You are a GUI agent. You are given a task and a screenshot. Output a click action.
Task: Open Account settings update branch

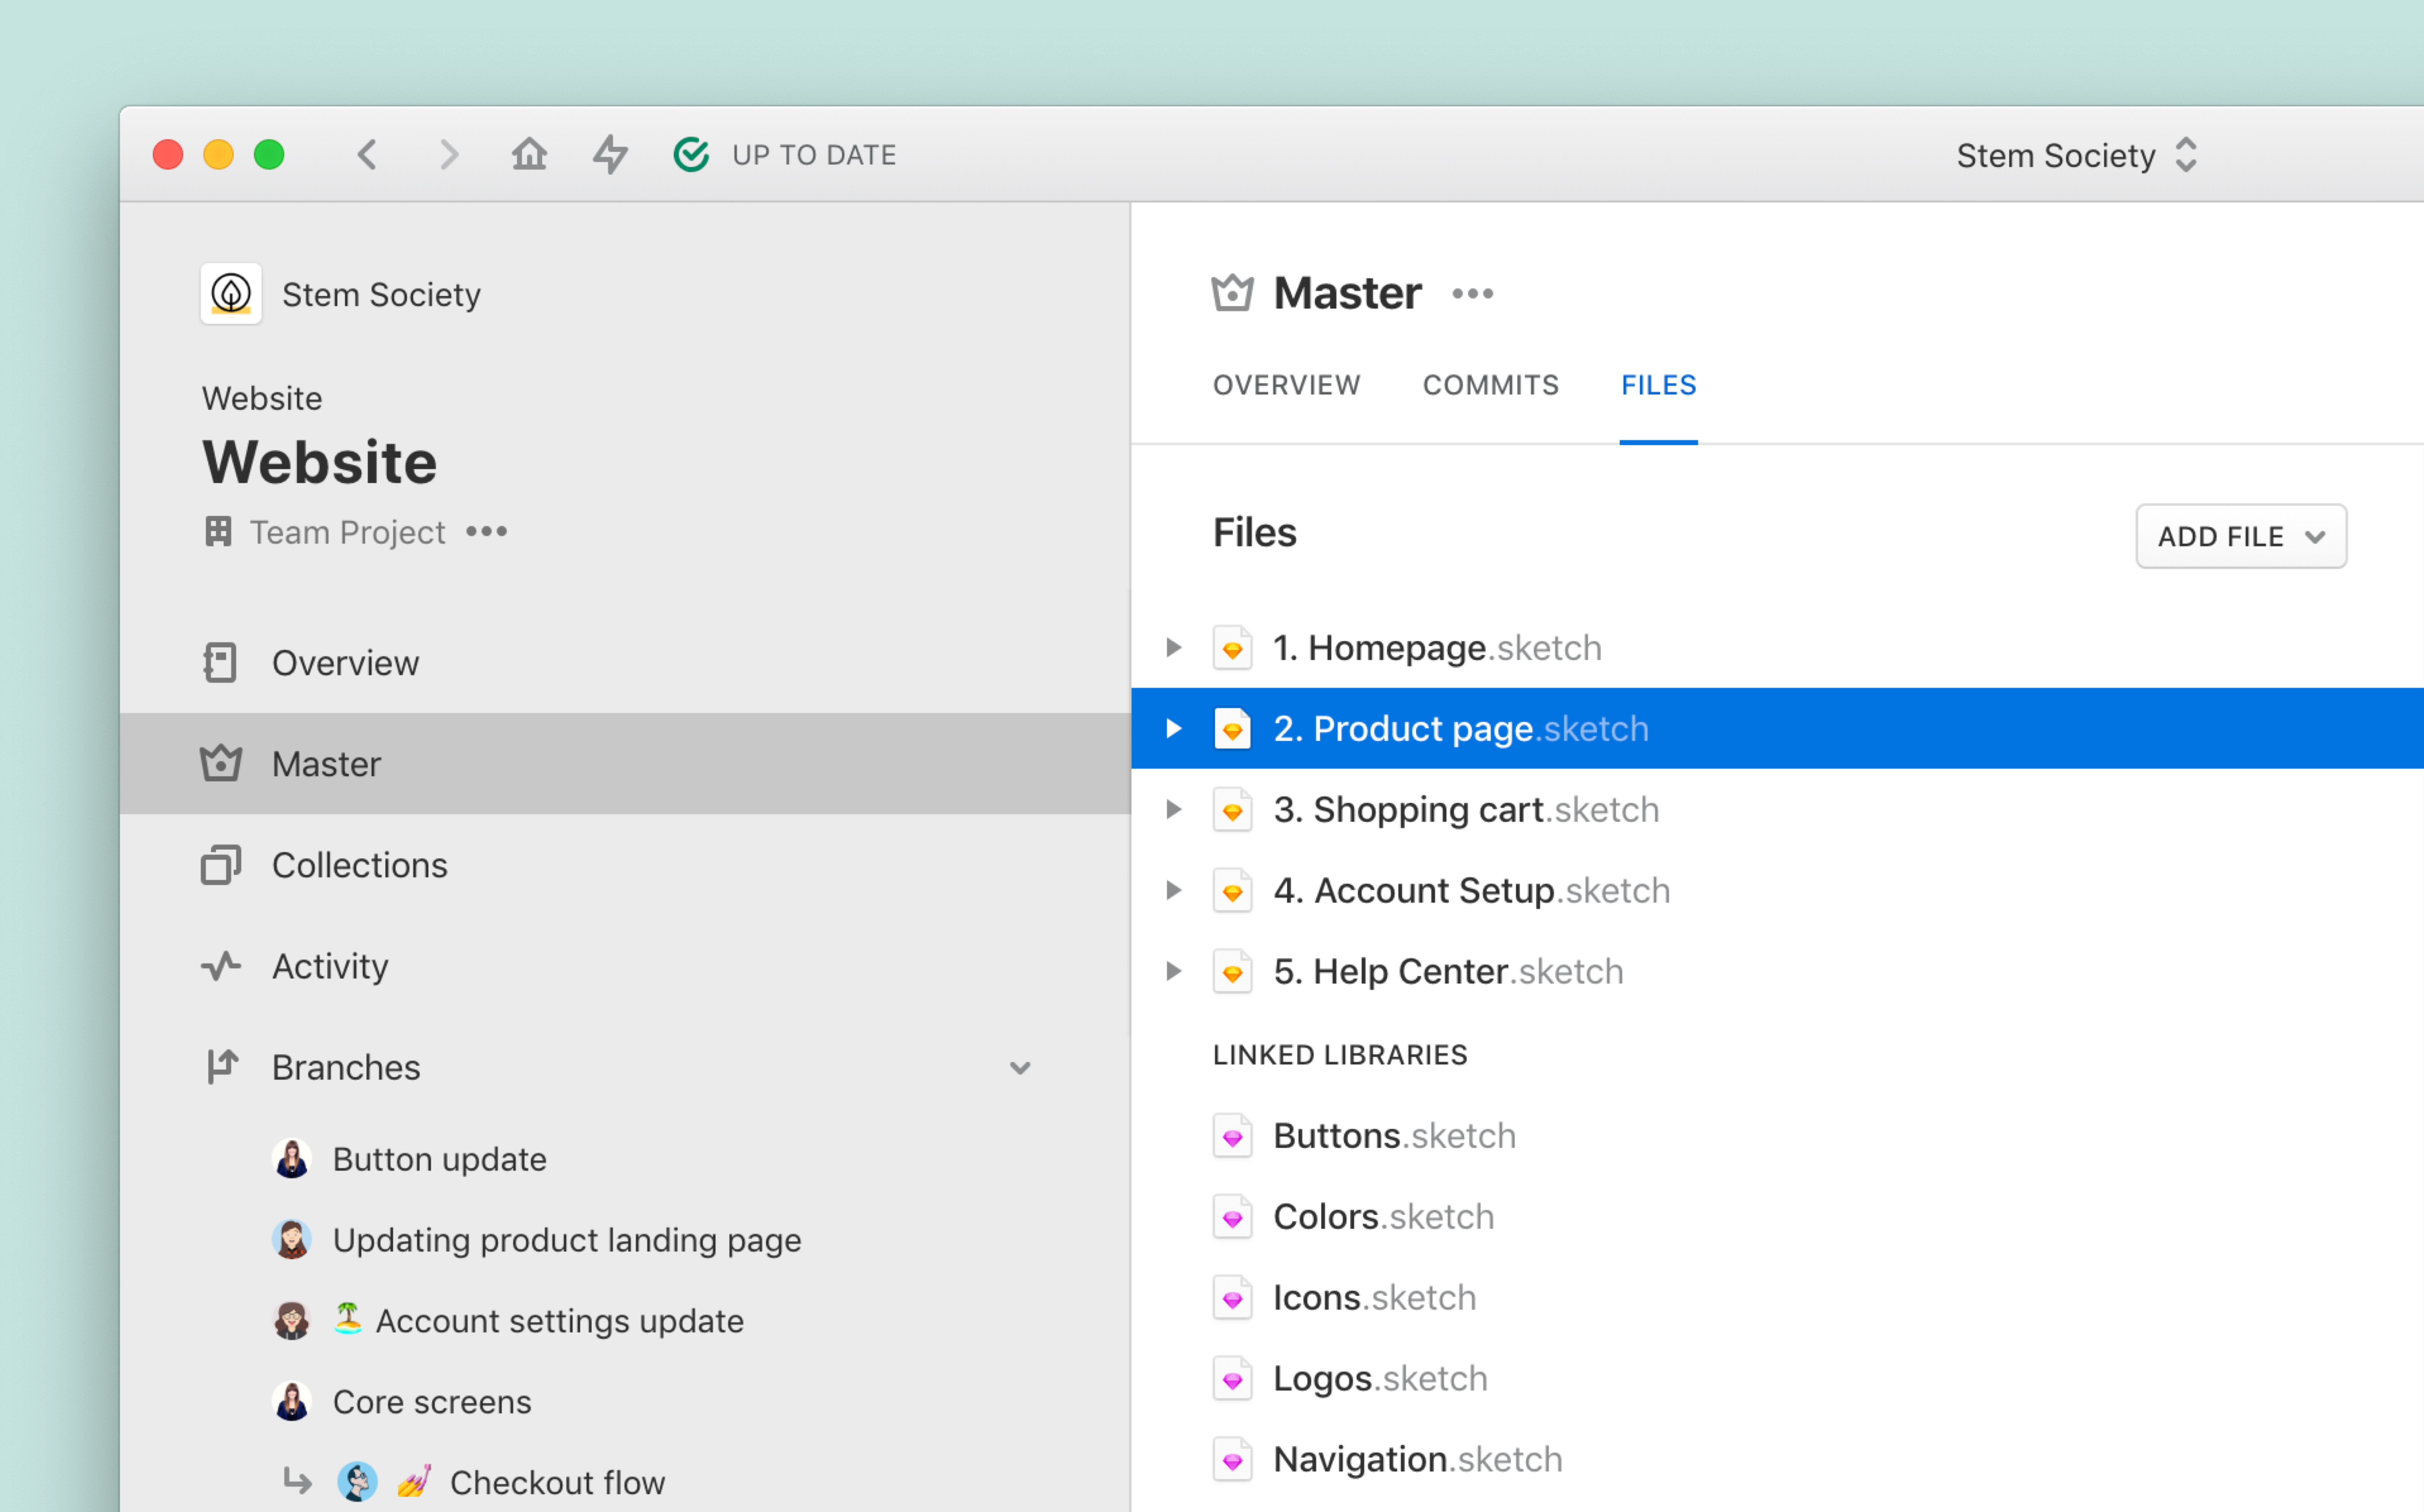559,1321
